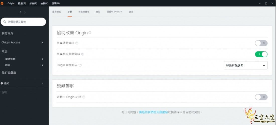The height and width of the screenshot is (125, 276).
Task: Open the Origin menu in menu bar
Action: (x=11, y=3)
